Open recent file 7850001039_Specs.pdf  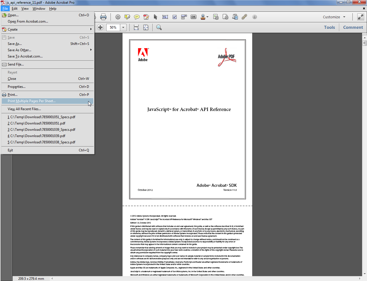coord(48,130)
